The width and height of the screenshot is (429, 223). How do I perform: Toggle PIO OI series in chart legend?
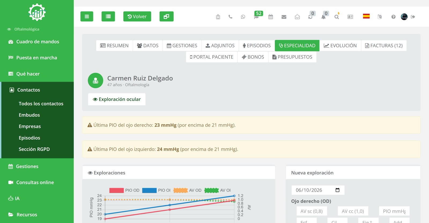pyautogui.click(x=156, y=190)
